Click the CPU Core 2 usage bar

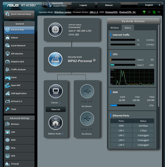(x=123, y=65)
